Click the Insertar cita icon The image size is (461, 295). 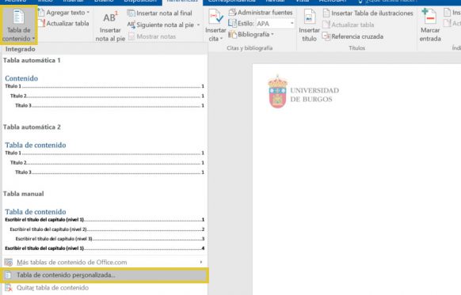pos(215,17)
